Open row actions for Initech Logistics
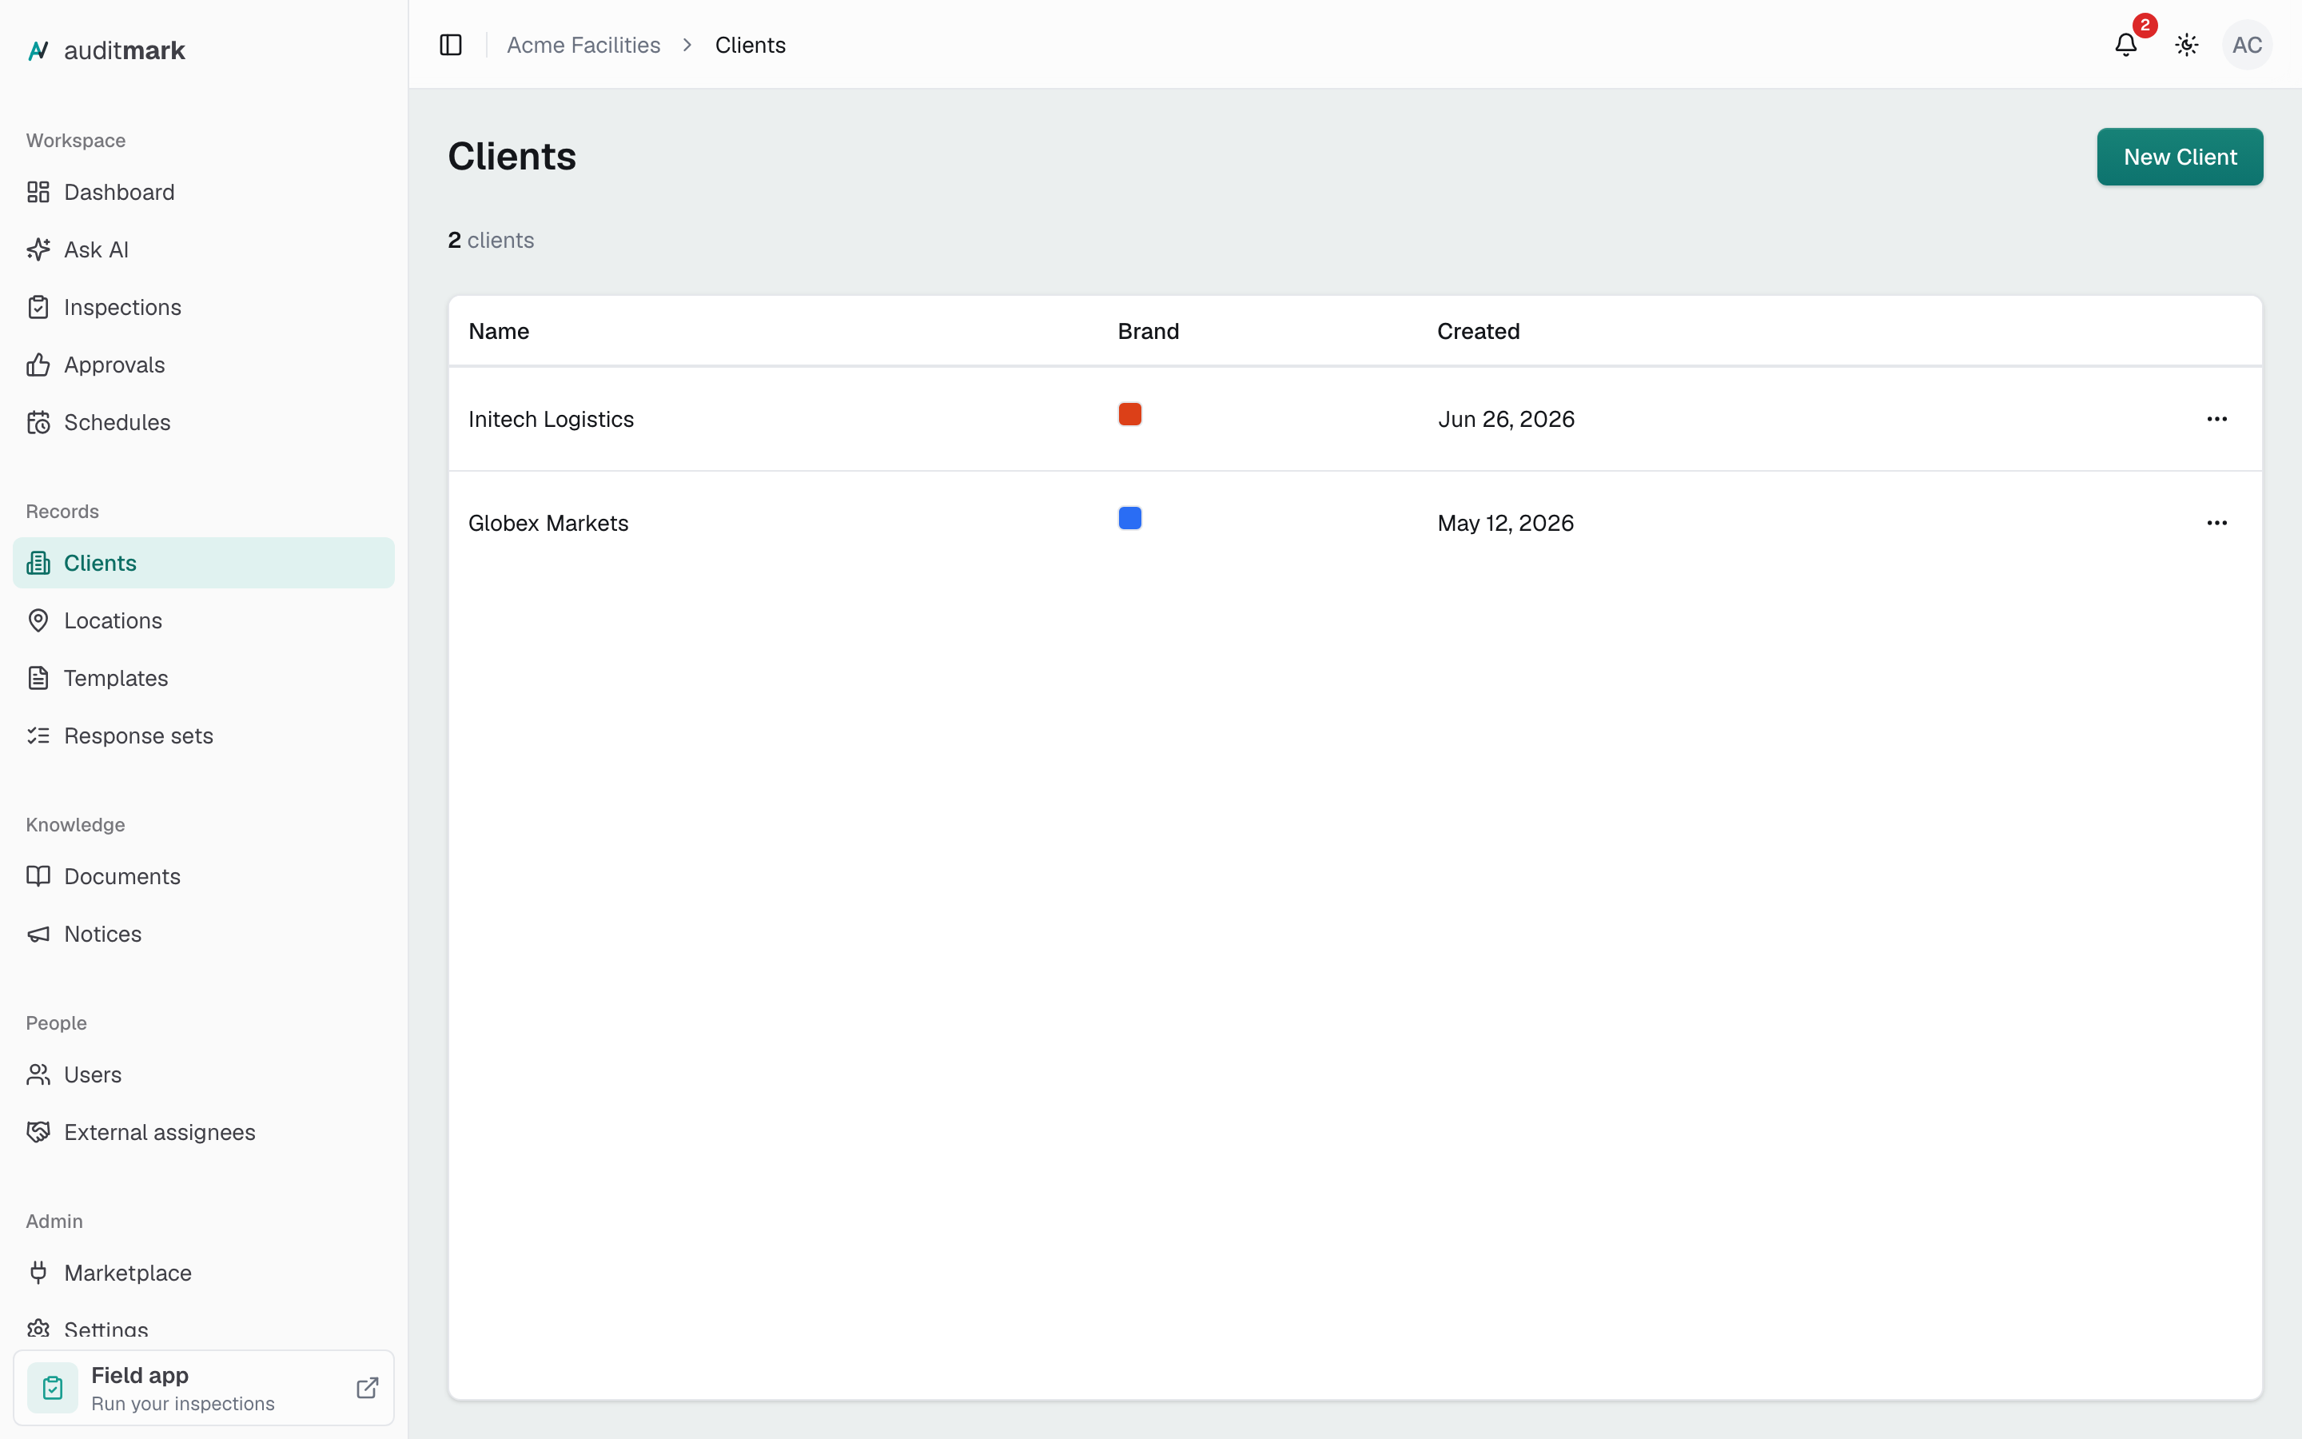 [x=2216, y=419]
